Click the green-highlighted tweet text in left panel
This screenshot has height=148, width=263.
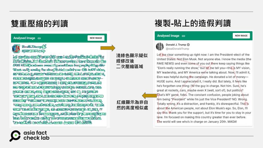click(59, 89)
